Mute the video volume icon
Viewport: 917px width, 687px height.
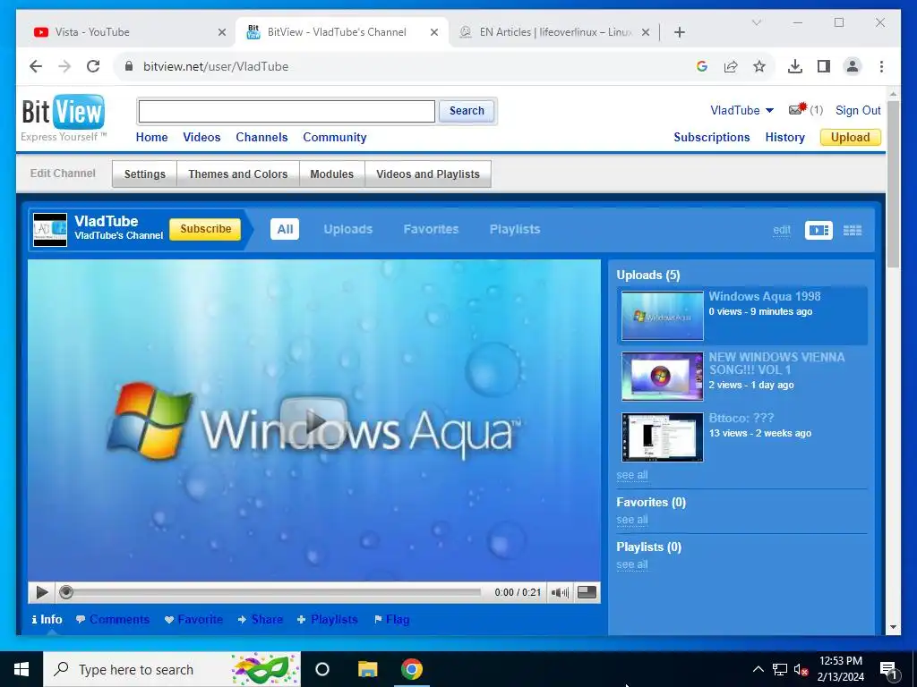tap(560, 592)
